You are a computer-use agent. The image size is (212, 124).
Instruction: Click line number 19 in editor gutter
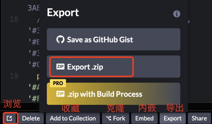coord(14,76)
